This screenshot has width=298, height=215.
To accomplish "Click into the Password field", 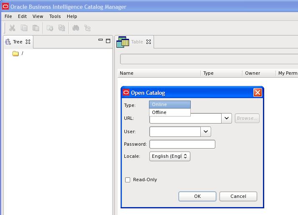I will coord(182,144).
